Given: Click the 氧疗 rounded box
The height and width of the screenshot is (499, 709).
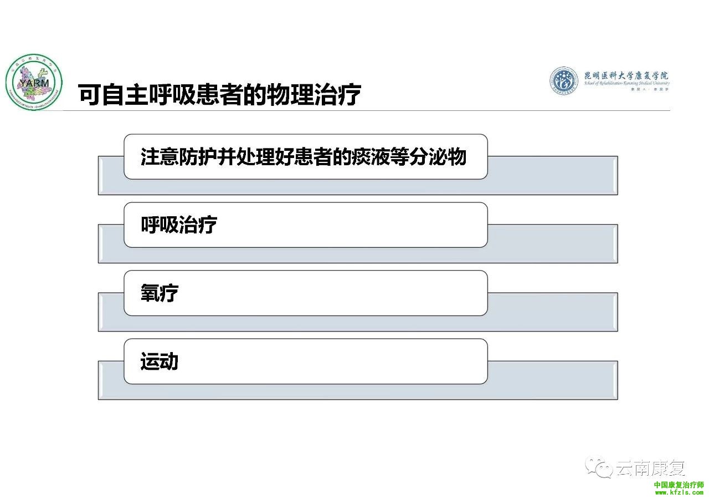Looking at the screenshot, I should pyautogui.click(x=306, y=293).
